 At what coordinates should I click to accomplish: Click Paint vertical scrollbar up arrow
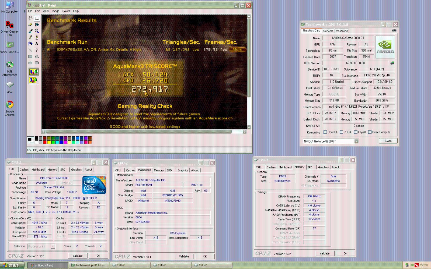(249, 17)
